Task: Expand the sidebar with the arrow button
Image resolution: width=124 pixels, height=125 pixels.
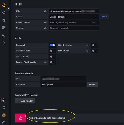Action: pos(8,9)
